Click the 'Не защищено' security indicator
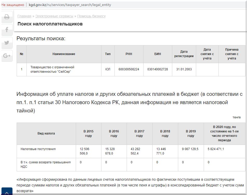The height and width of the screenshot is (195, 247). 13,5
